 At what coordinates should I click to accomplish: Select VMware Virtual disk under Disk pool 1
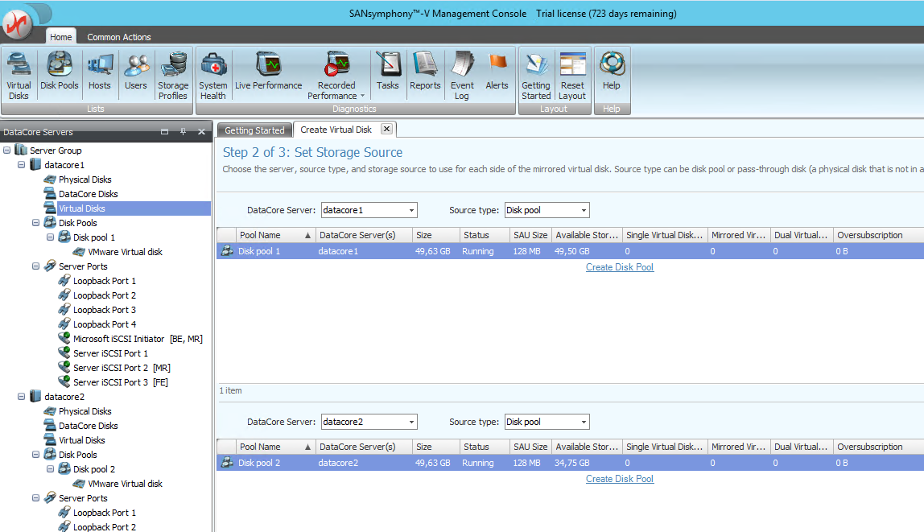point(125,252)
